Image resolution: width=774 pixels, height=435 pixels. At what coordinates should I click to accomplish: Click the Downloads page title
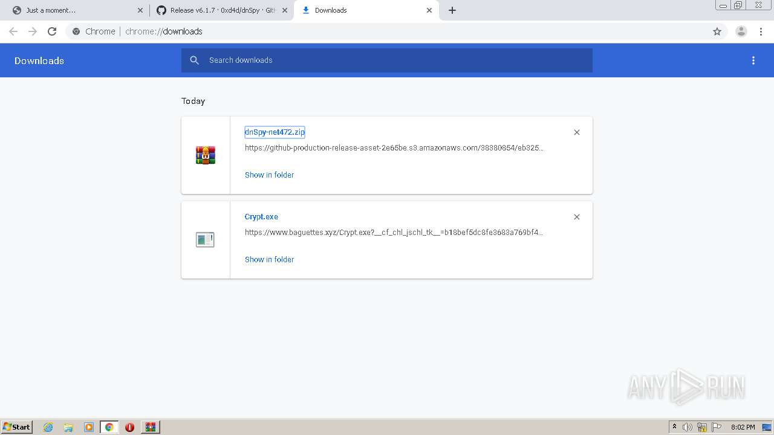(39, 61)
